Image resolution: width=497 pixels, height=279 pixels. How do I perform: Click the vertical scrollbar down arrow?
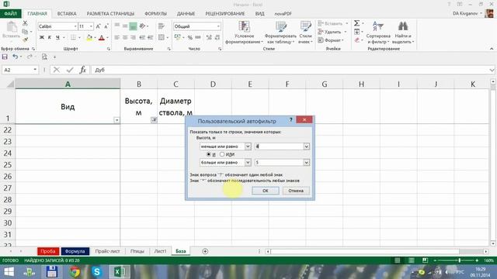tap(493, 243)
